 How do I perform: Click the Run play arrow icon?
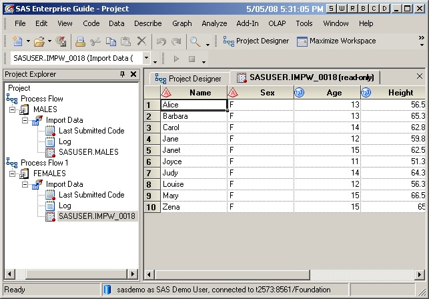177,59
